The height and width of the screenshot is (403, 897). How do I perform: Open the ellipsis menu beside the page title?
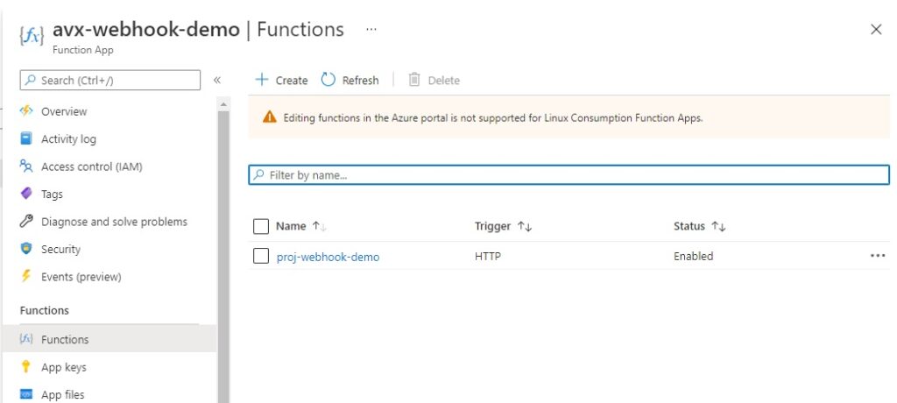point(371,29)
